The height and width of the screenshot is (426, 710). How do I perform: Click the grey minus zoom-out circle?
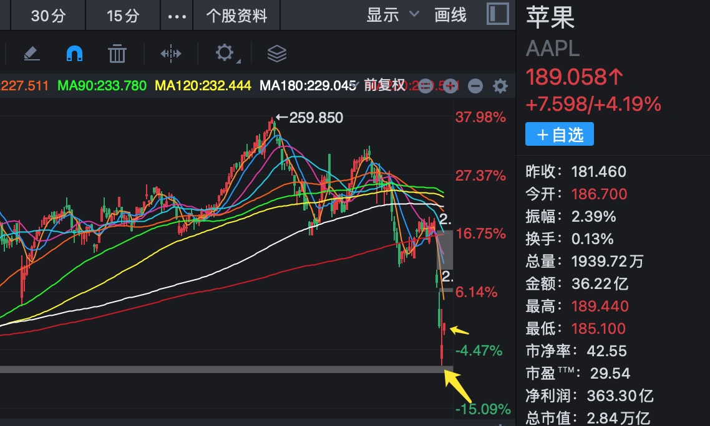(x=475, y=86)
